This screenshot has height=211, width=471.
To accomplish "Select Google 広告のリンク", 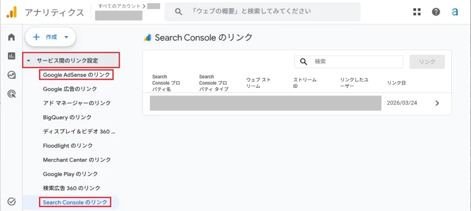I will [70, 89].
